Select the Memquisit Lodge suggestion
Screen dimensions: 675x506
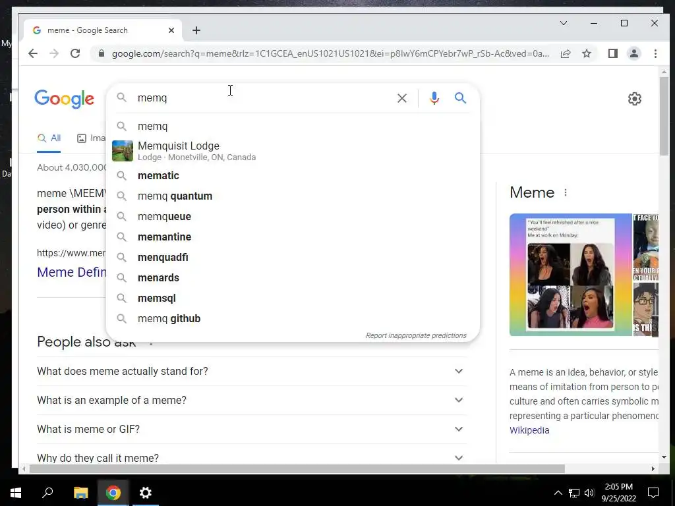[293, 151]
